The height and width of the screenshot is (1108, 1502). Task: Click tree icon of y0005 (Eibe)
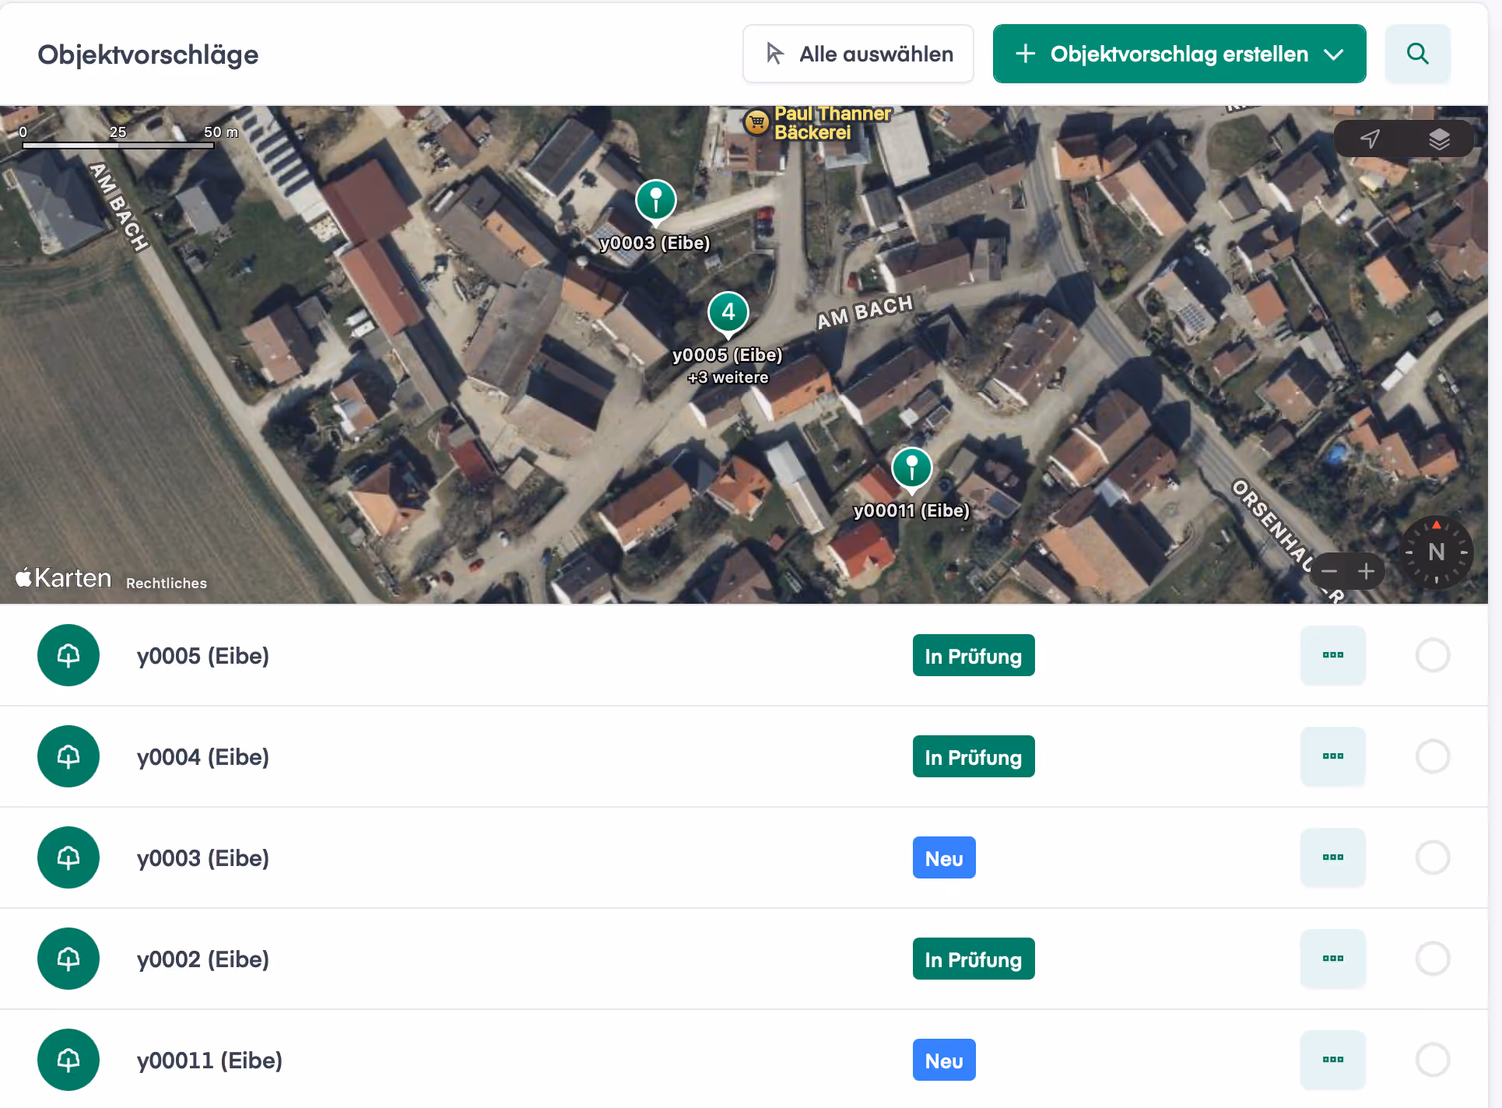pyautogui.click(x=68, y=655)
